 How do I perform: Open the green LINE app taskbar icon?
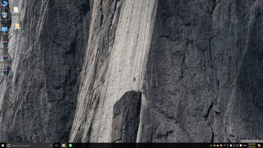(x=70, y=146)
